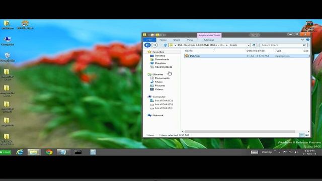Image resolution: width=322 pixels, height=181 pixels.
Task: Open Documents library
Action: coord(162,78)
